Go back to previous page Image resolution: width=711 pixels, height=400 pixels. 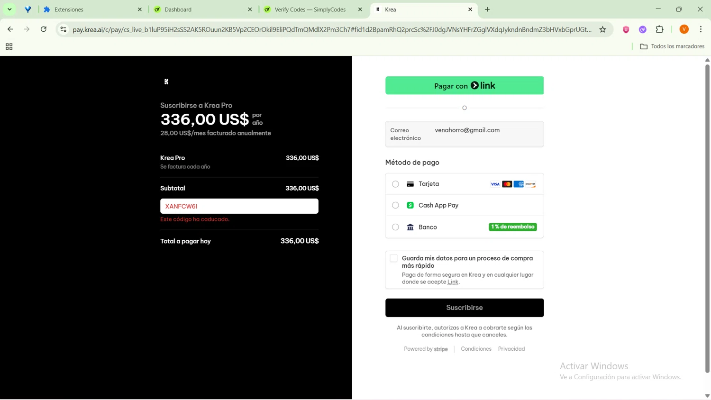(10, 29)
